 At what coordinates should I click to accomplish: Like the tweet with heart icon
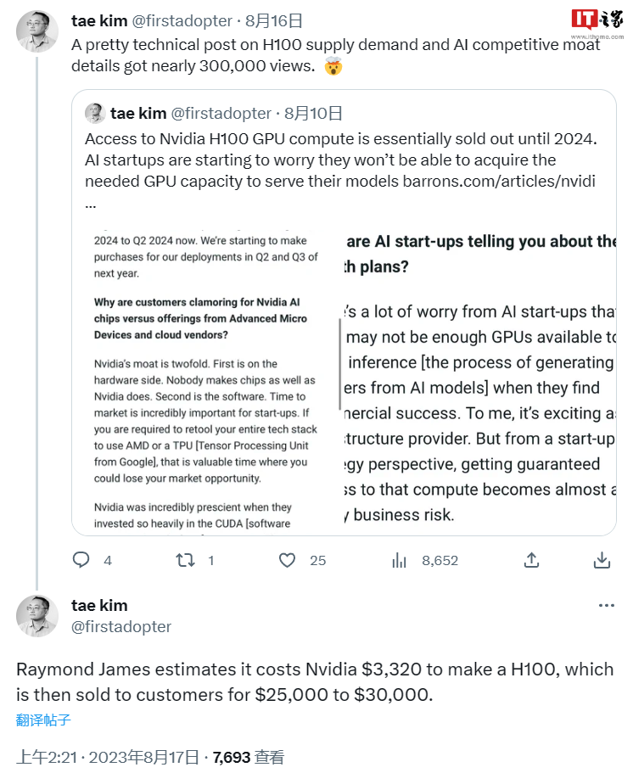[288, 560]
